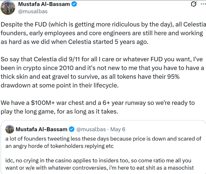Click the @musalbas handle in the quoted tweet
The height and width of the screenshot is (174, 206).
pos(91,129)
